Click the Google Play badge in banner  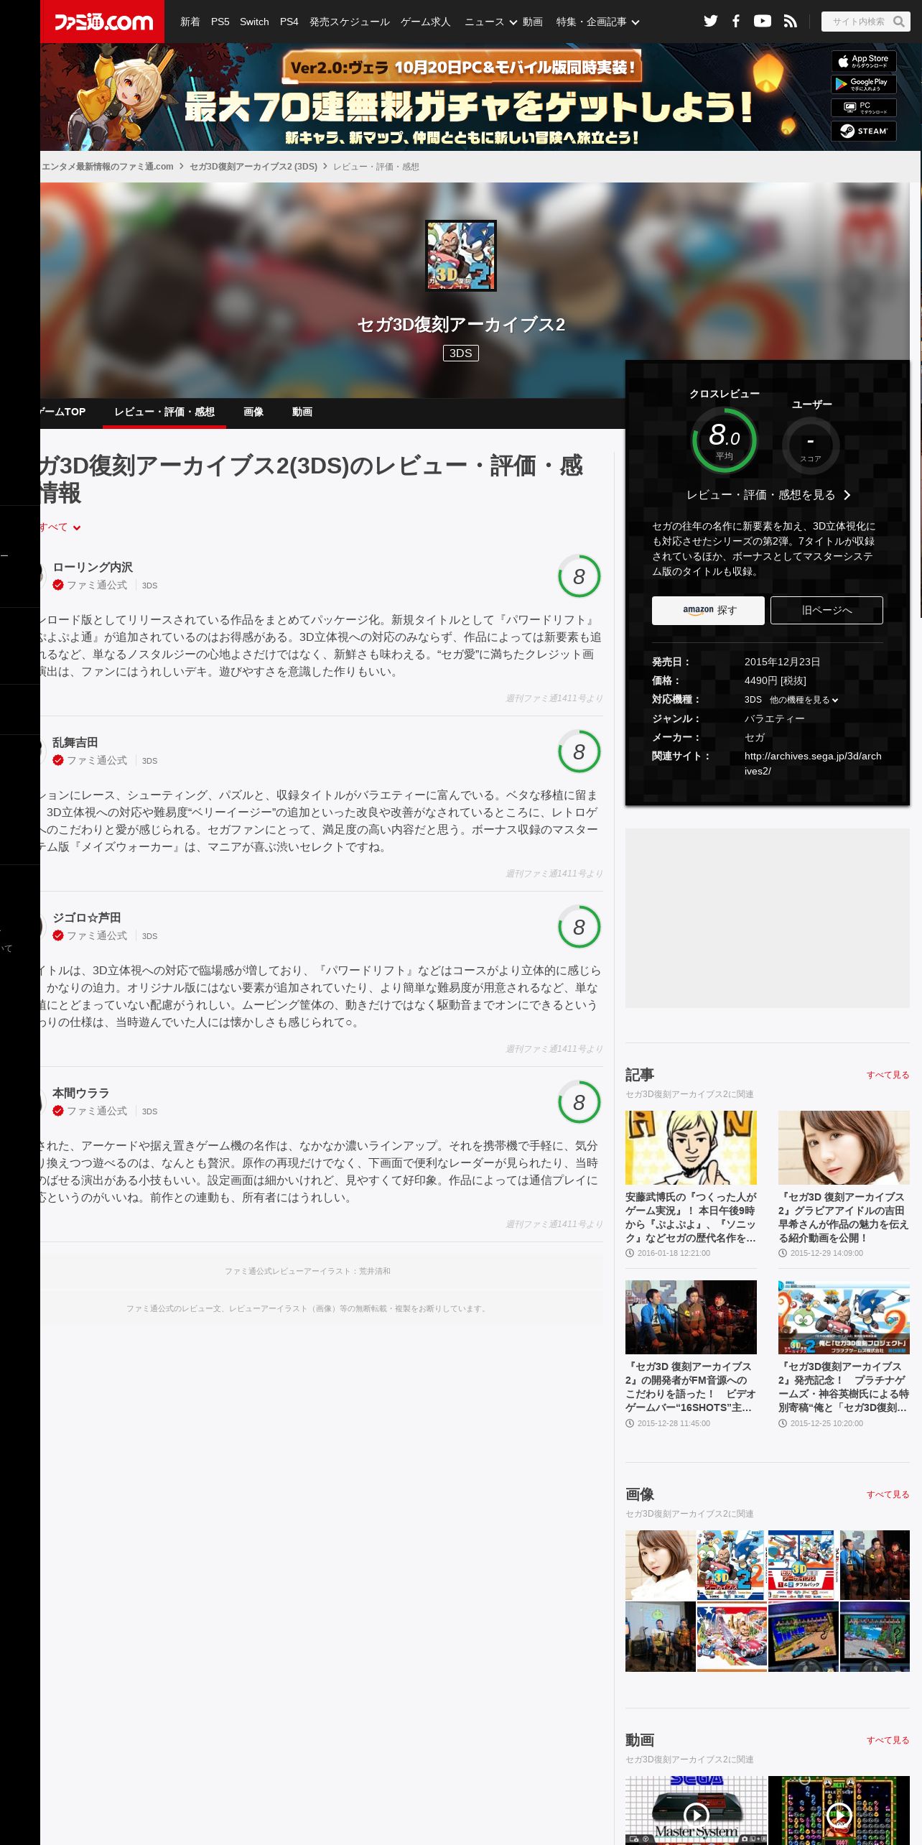(864, 84)
